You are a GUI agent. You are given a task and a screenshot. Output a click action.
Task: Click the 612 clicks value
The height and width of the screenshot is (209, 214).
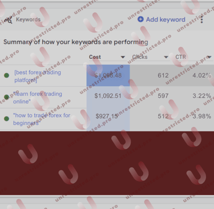pos(163,75)
